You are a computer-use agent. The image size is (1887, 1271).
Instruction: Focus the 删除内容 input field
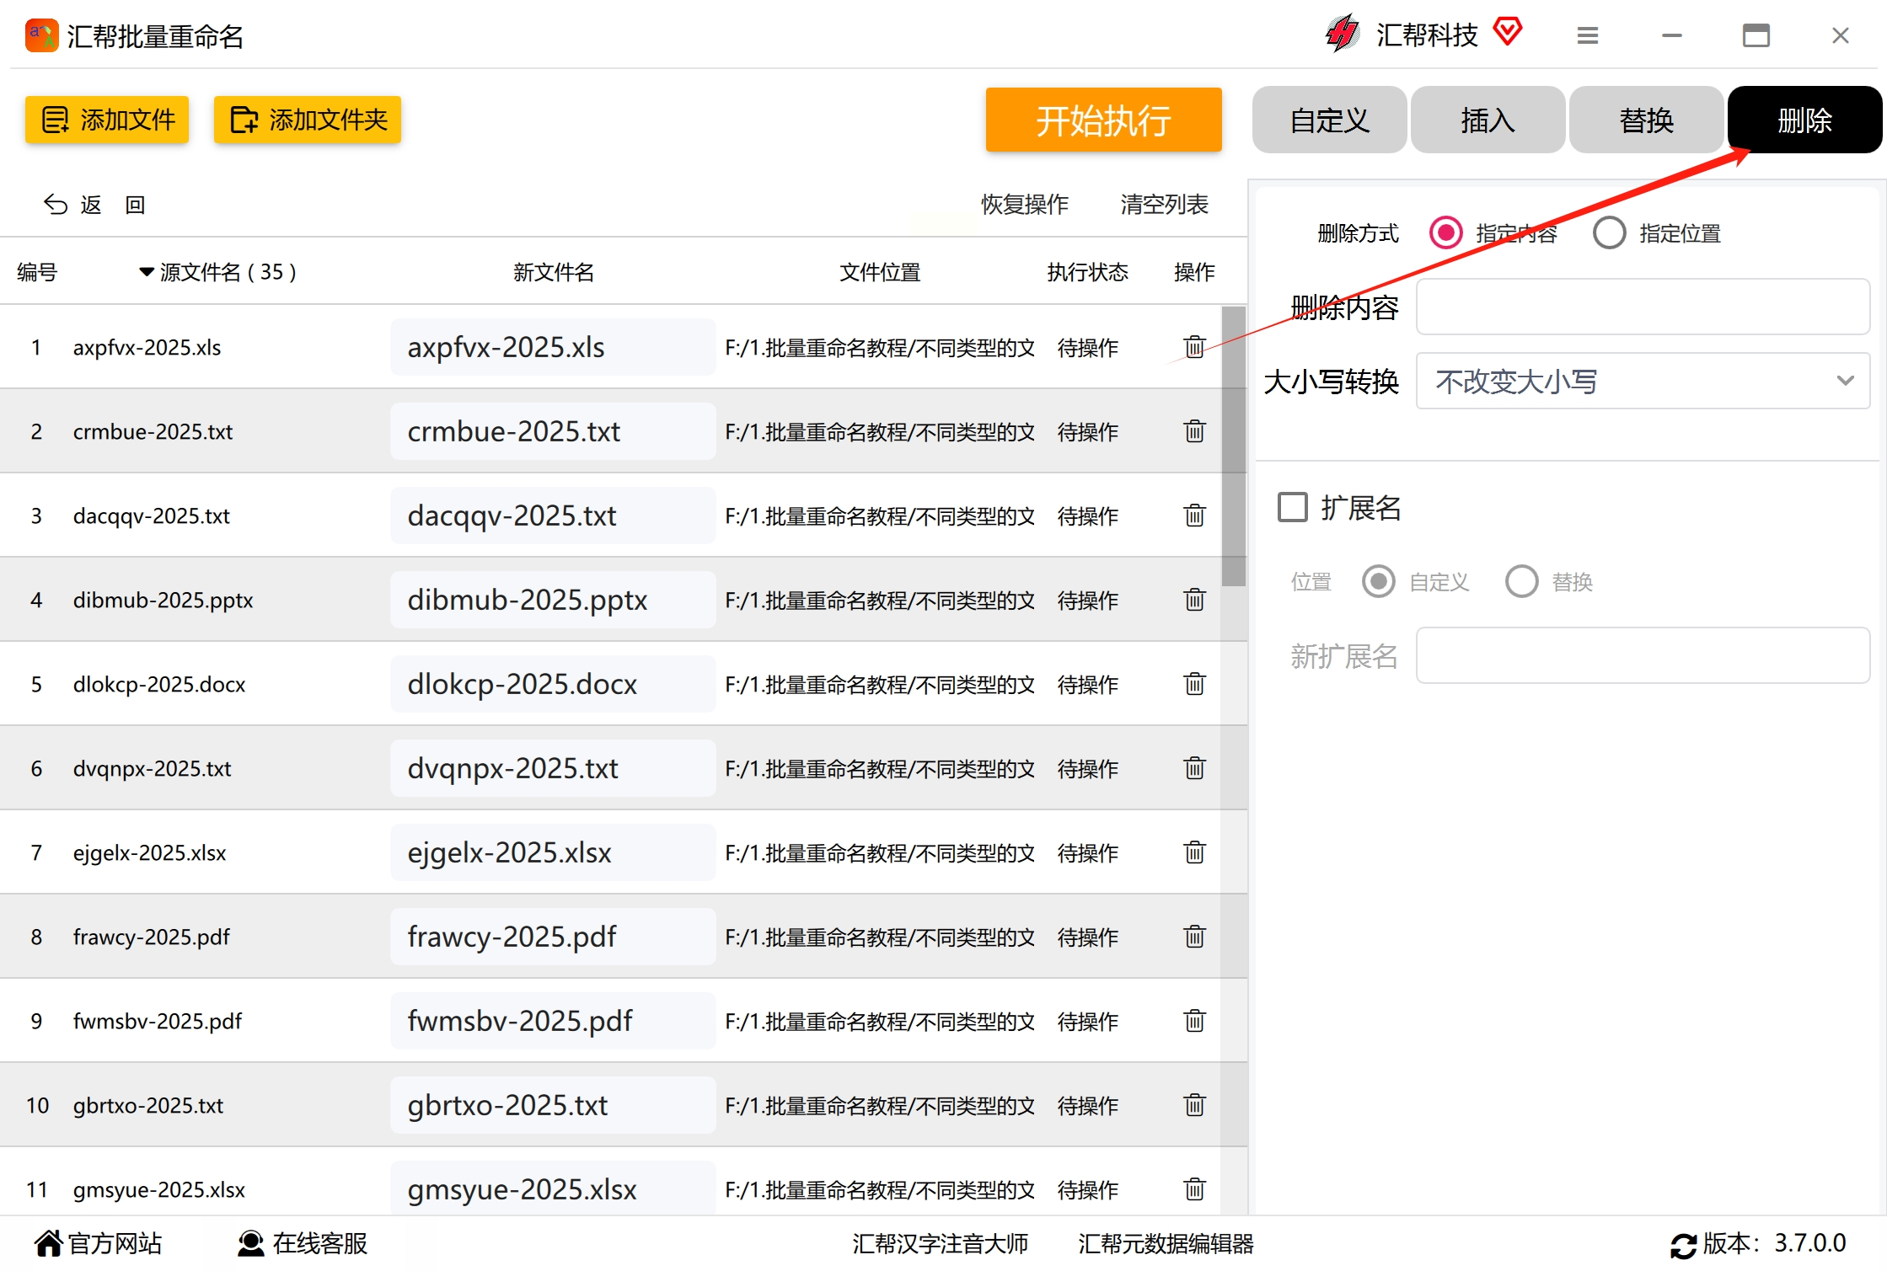pyautogui.click(x=1642, y=307)
